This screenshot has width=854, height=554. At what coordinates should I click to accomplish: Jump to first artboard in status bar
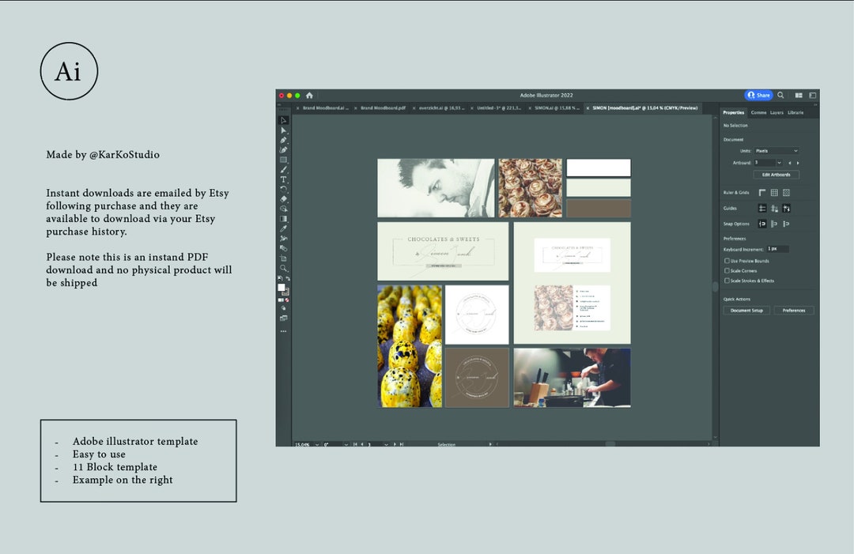(355, 445)
